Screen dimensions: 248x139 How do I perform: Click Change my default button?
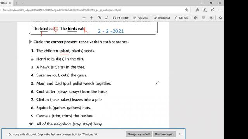tap(139, 134)
